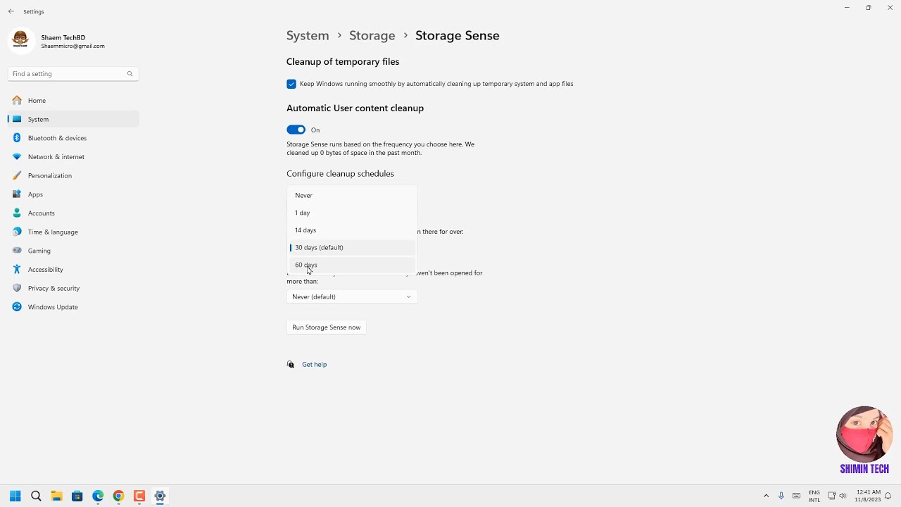
Task: Go back using the Settings back arrow
Action: point(11,11)
